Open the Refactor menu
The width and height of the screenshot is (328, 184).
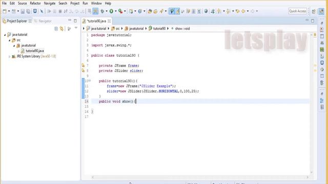pyautogui.click(x=35, y=4)
